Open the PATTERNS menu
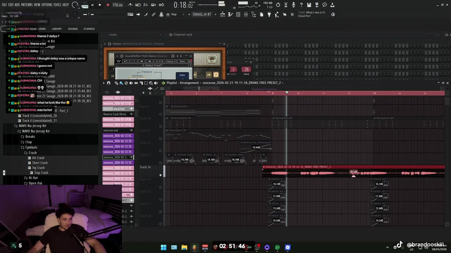Image resolution: width=451 pixels, height=253 pixels. [27, 5]
